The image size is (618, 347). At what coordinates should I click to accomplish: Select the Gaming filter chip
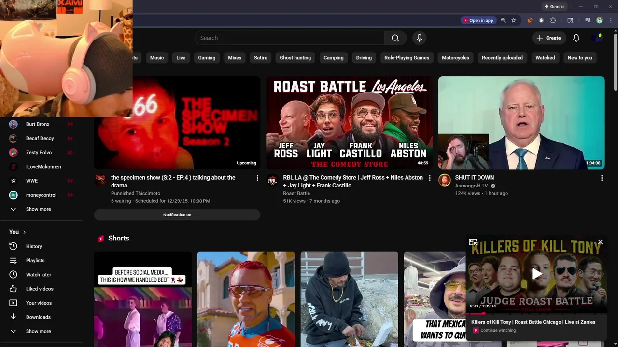point(207,58)
